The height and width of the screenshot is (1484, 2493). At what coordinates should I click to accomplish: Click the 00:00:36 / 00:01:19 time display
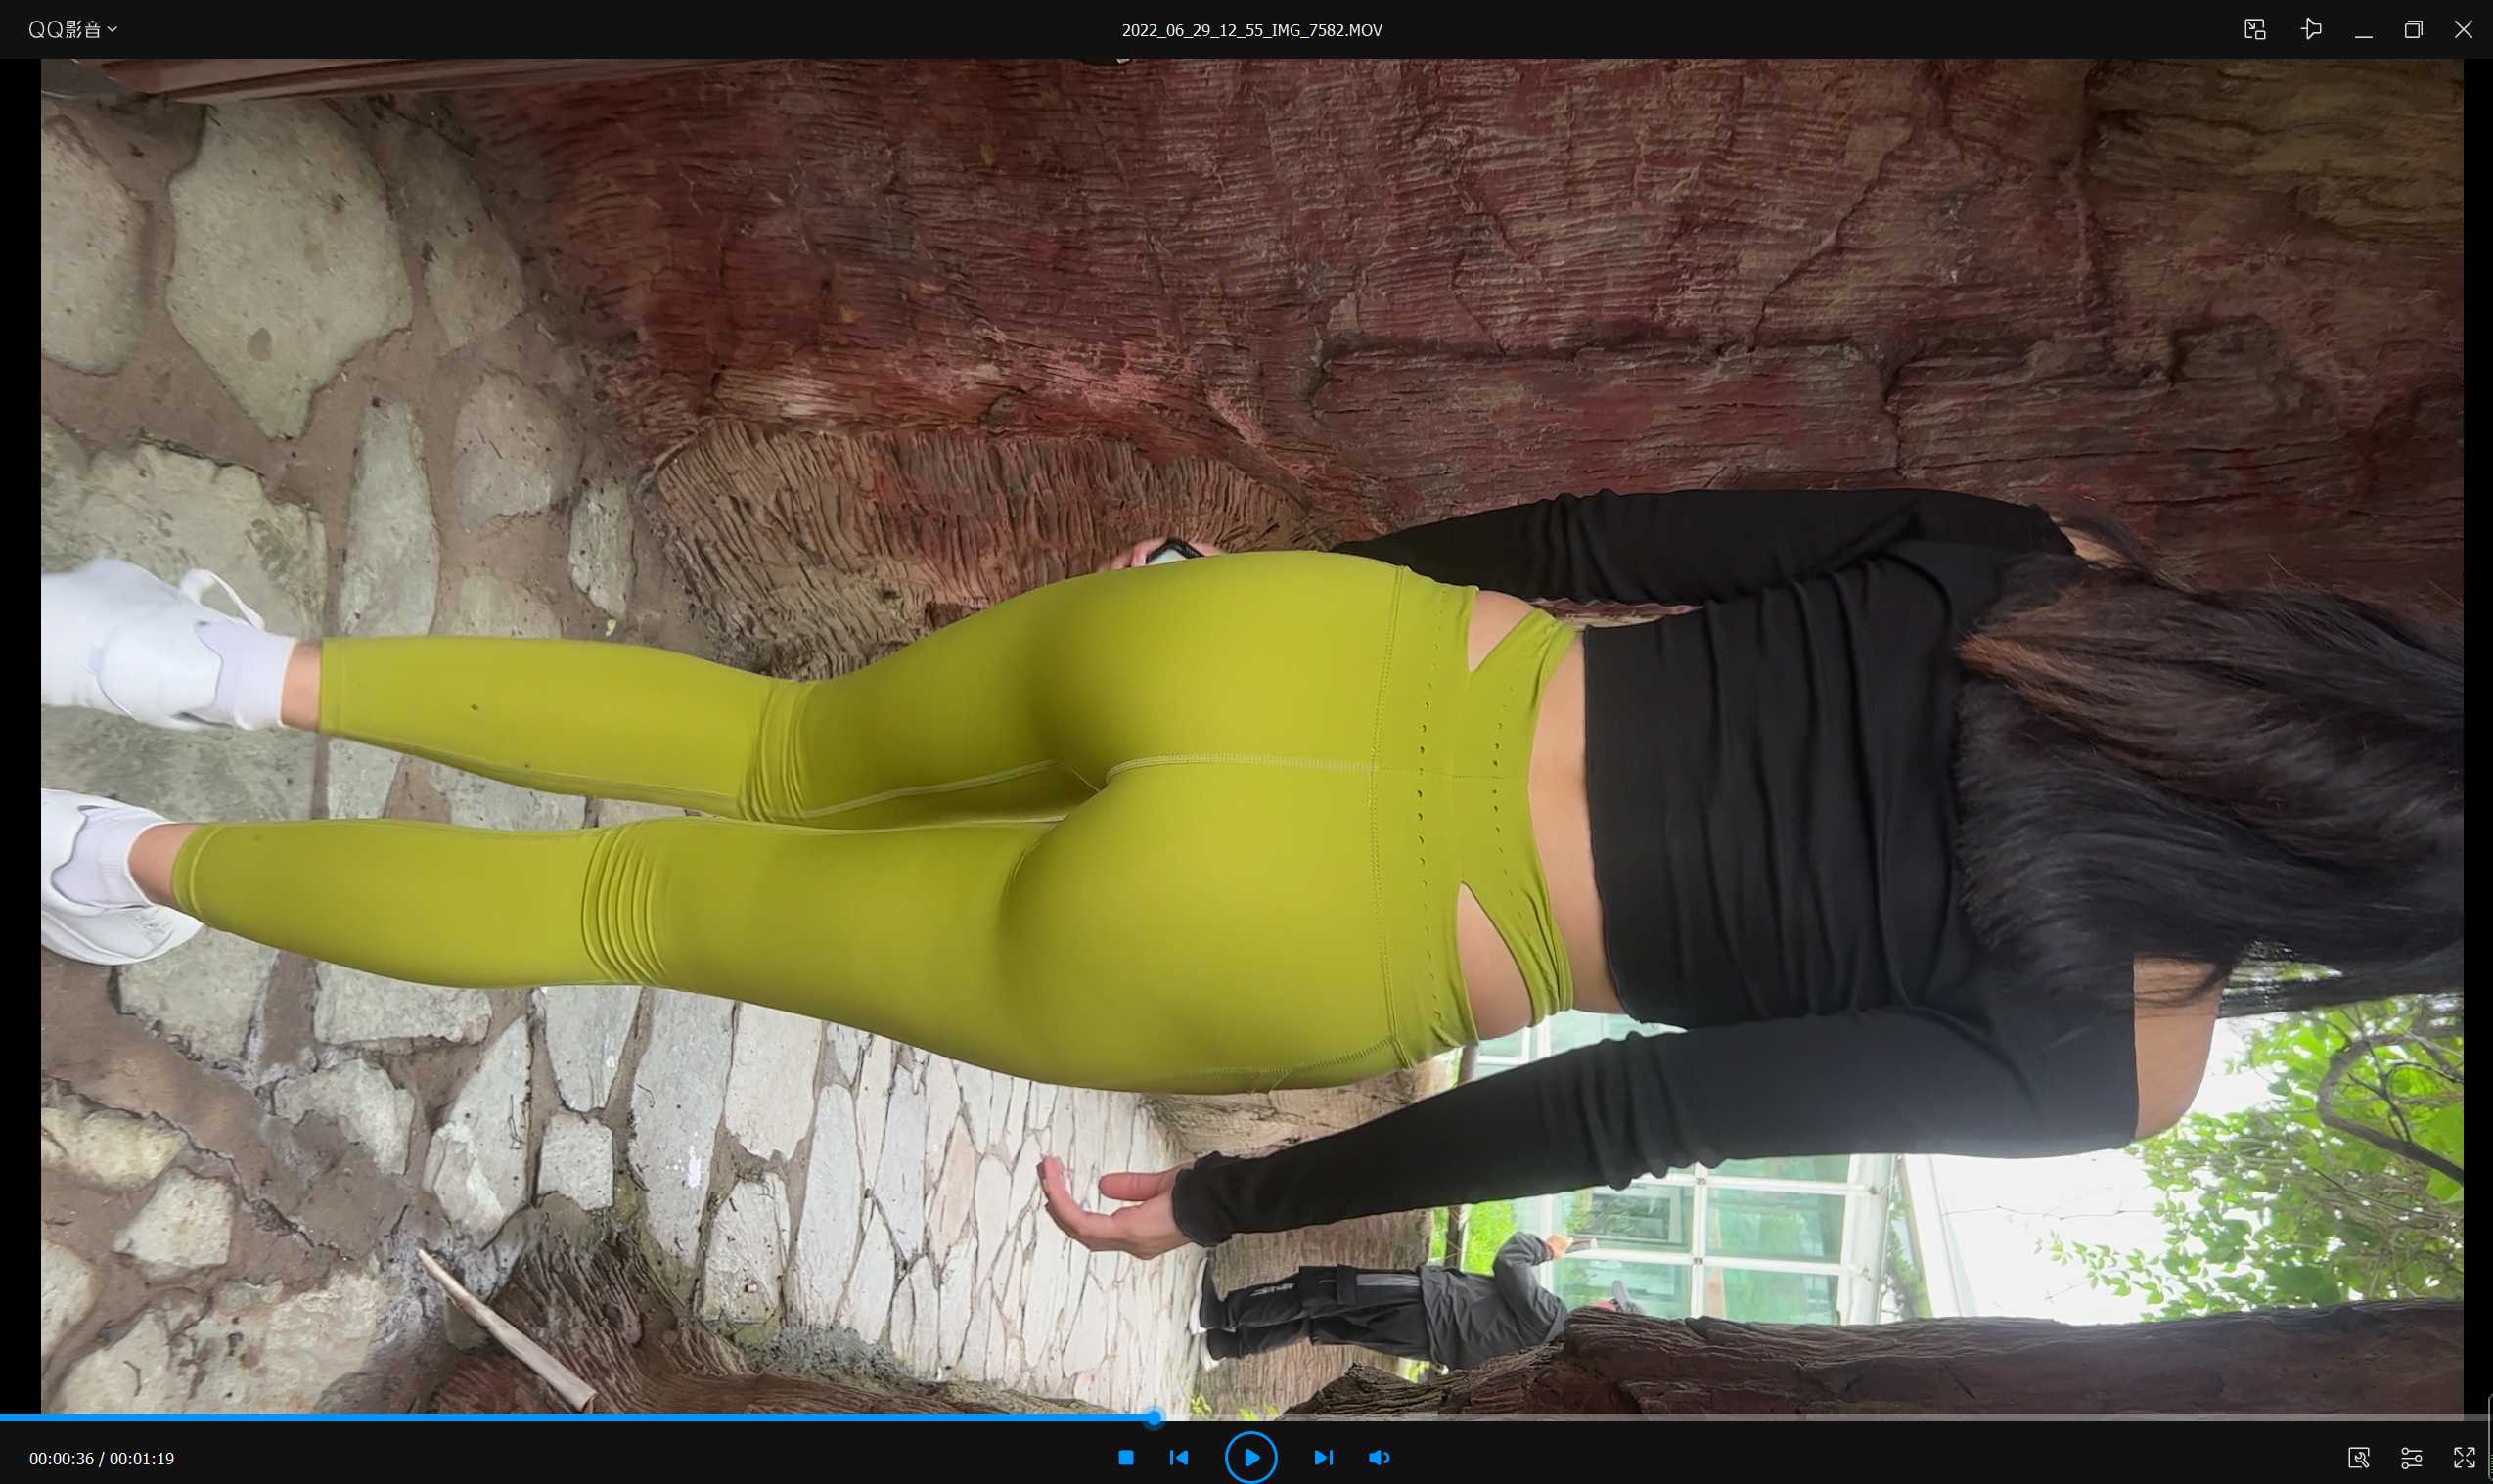point(101,1458)
